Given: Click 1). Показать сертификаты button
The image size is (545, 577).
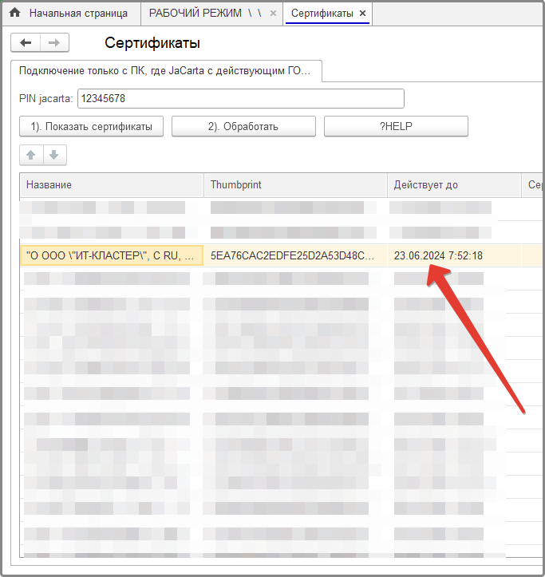Looking at the screenshot, I should [x=91, y=127].
